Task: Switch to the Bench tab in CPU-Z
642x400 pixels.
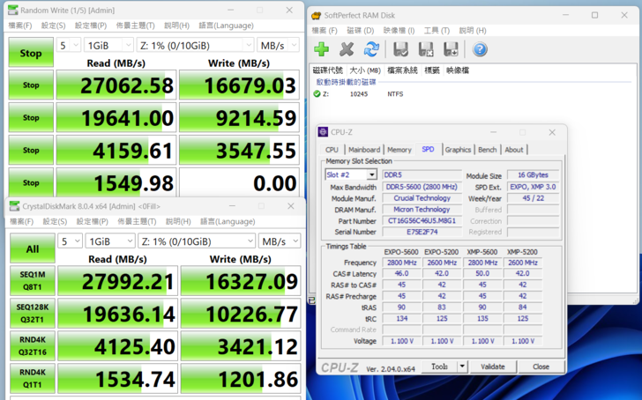Action: click(487, 150)
